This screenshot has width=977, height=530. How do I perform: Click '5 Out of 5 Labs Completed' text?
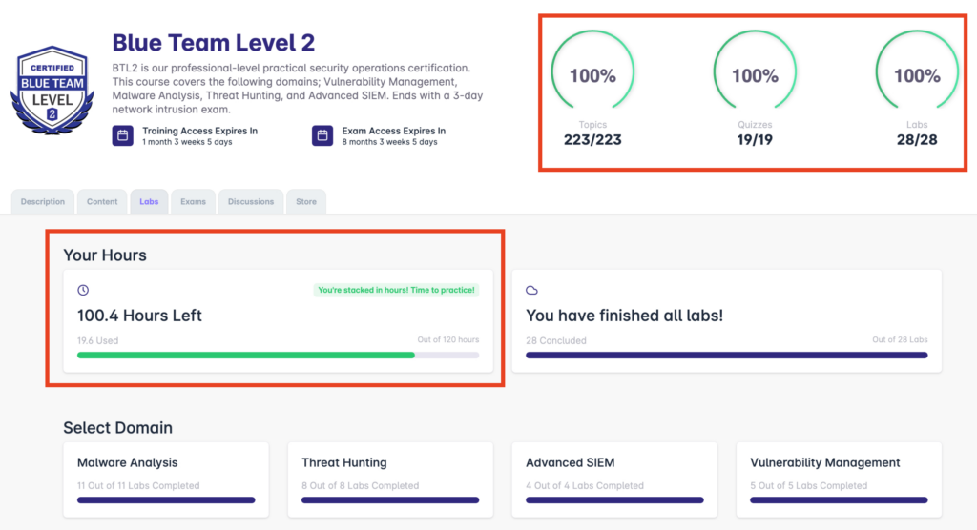point(809,486)
